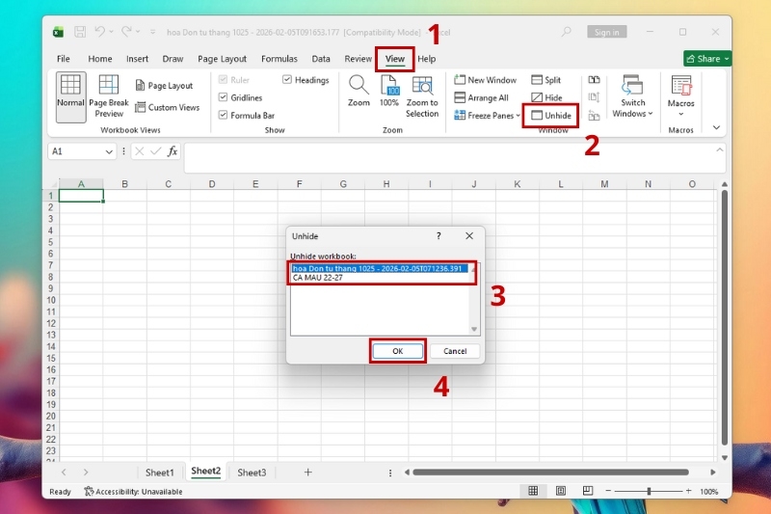Reset zoom to 100%
This screenshot has height=514, width=771.
[x=389, y=91]
